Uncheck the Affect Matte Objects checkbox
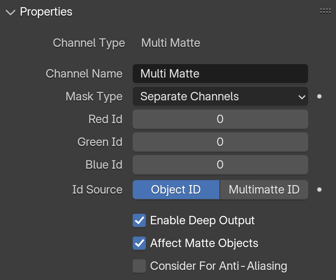The height and width of the screenshot is (280, 336). [139, 243]
